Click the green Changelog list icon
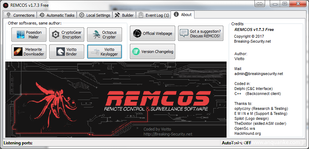 click(x=136, y=52)
